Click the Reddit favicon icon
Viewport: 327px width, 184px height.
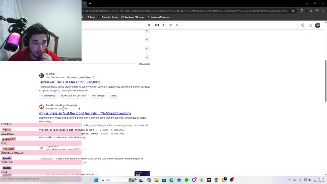click(41, 107)
